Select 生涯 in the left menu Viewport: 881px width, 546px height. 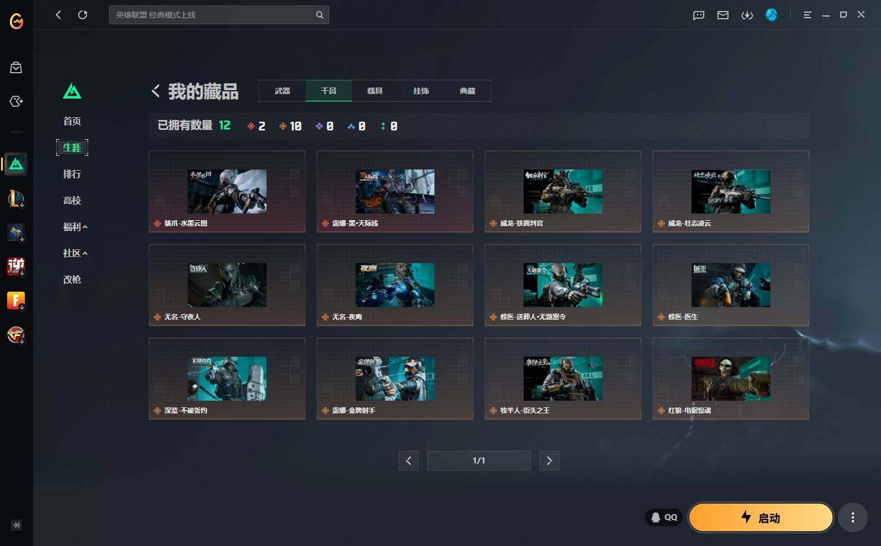pyautogui.click(x=72, y=148)
